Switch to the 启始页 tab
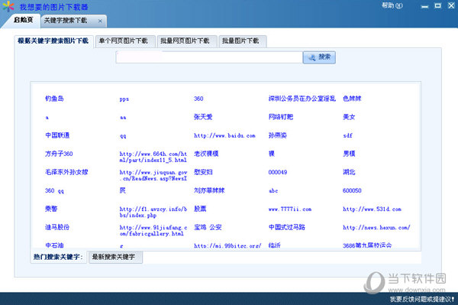This screenshot has height=305, width=458. pyautogui.click(x=24, y=20)
